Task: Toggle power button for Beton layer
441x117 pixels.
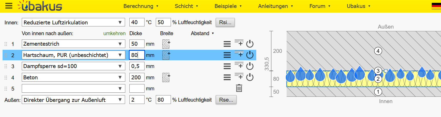Action: tap(250, 77)
